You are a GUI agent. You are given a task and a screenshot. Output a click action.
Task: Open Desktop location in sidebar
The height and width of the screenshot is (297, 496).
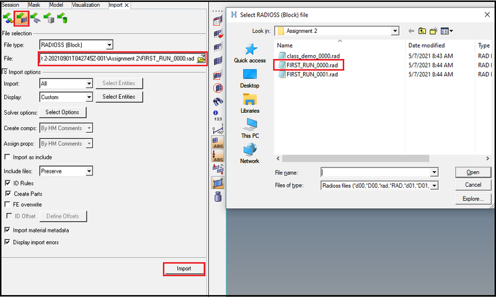click(x=250, y=79)
